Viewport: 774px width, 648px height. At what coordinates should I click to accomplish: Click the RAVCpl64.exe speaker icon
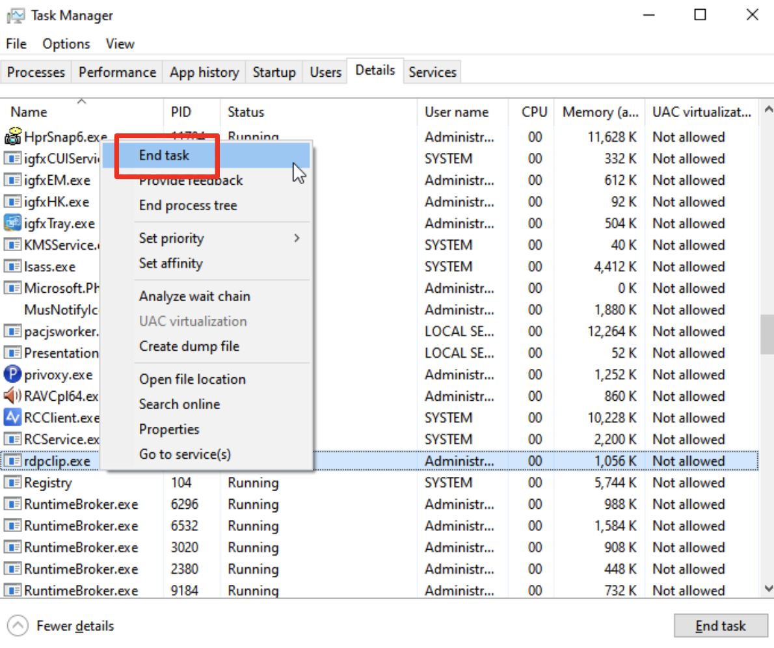coord(12,396)
